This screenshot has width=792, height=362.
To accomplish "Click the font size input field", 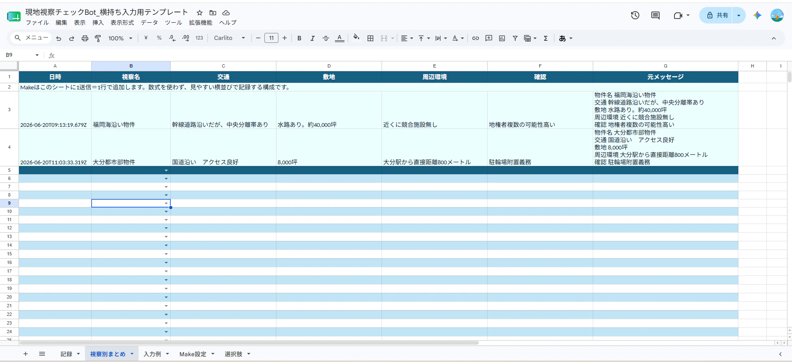I will tap(271, 38).
